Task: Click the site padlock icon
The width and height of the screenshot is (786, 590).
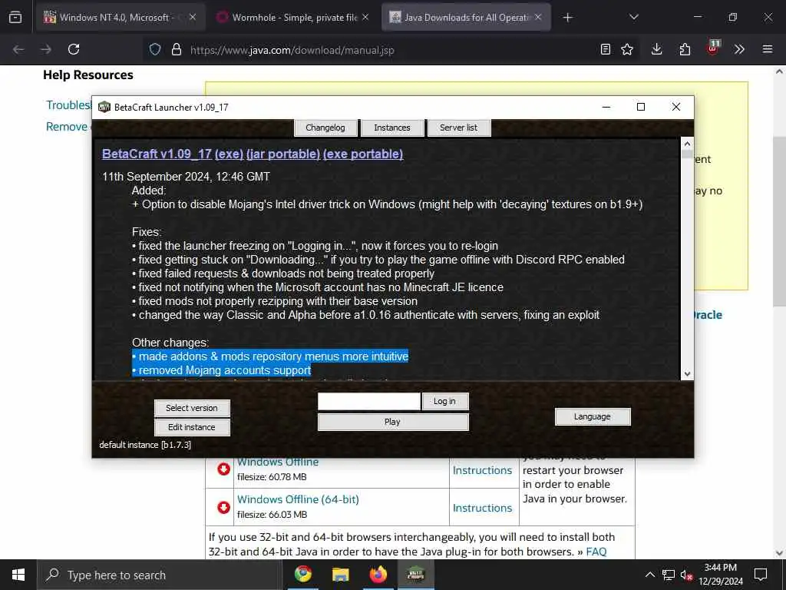Action: 176,49
